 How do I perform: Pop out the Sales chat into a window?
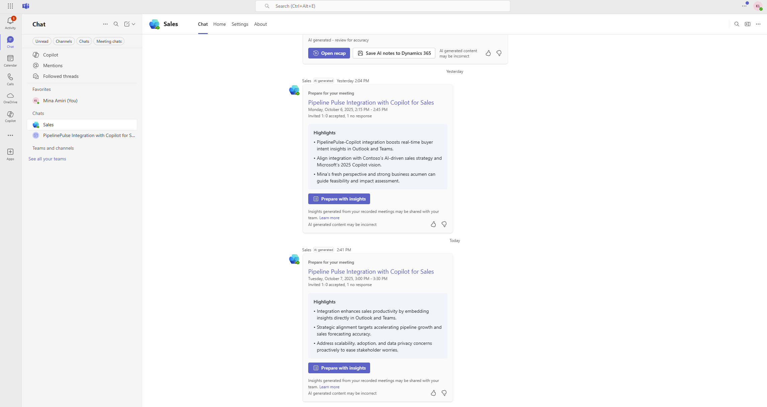tap(748, 24)
